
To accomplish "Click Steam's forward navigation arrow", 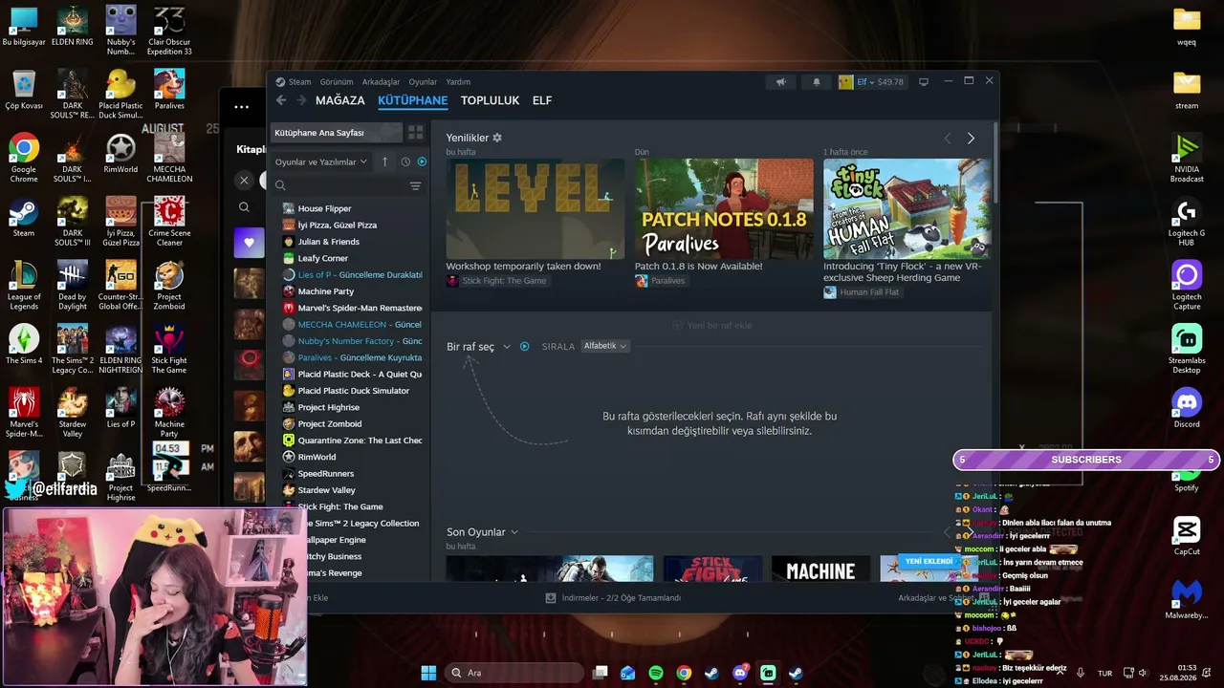I will [x=301, y=100].
